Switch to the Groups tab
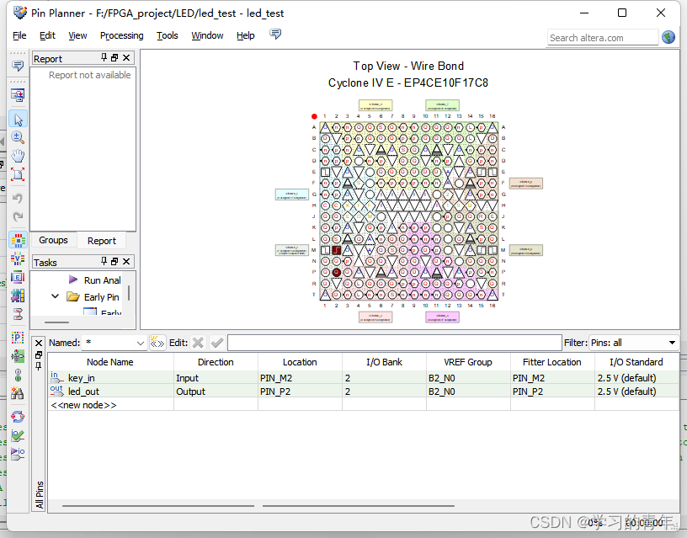Image resolution: width=687 pixels, height=538 pixels. click(53, 240)
